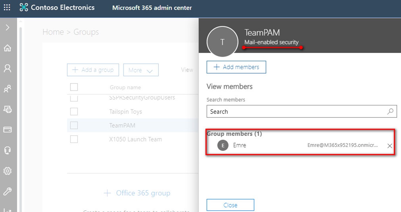This screenshot has height=212, width=401.
Task: Go to Home in sidebar
Action: [x=7, y=48]
